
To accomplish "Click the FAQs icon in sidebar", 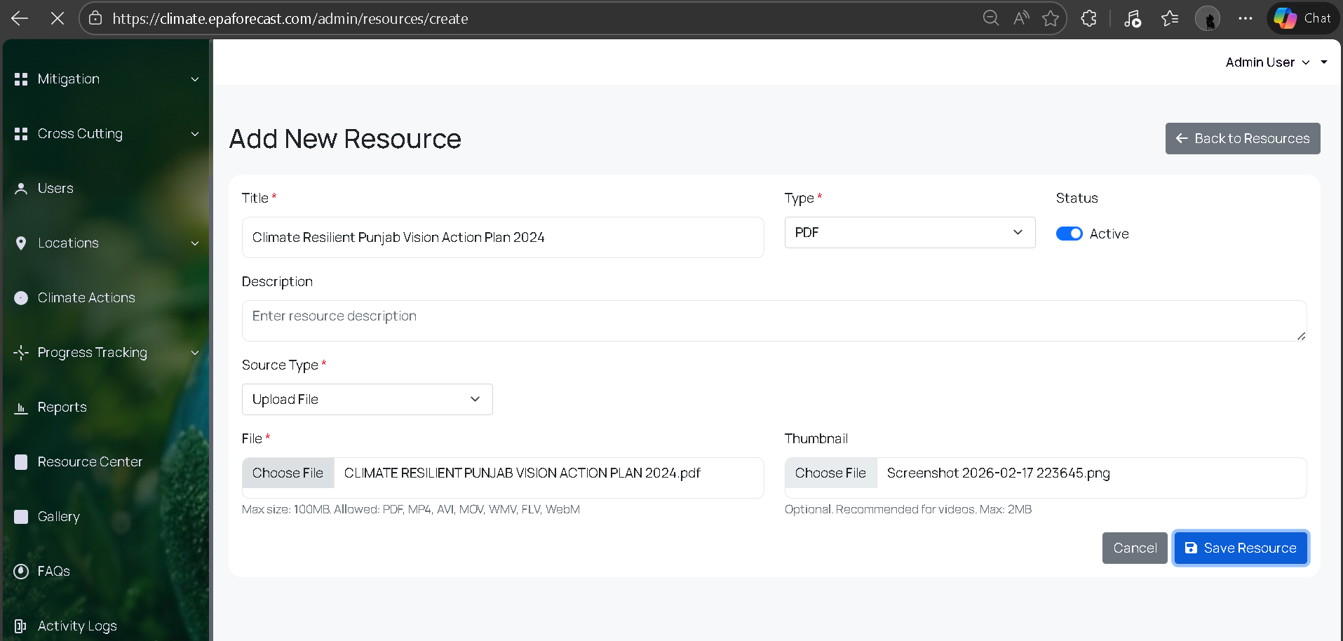I will (x=21, y=572).
